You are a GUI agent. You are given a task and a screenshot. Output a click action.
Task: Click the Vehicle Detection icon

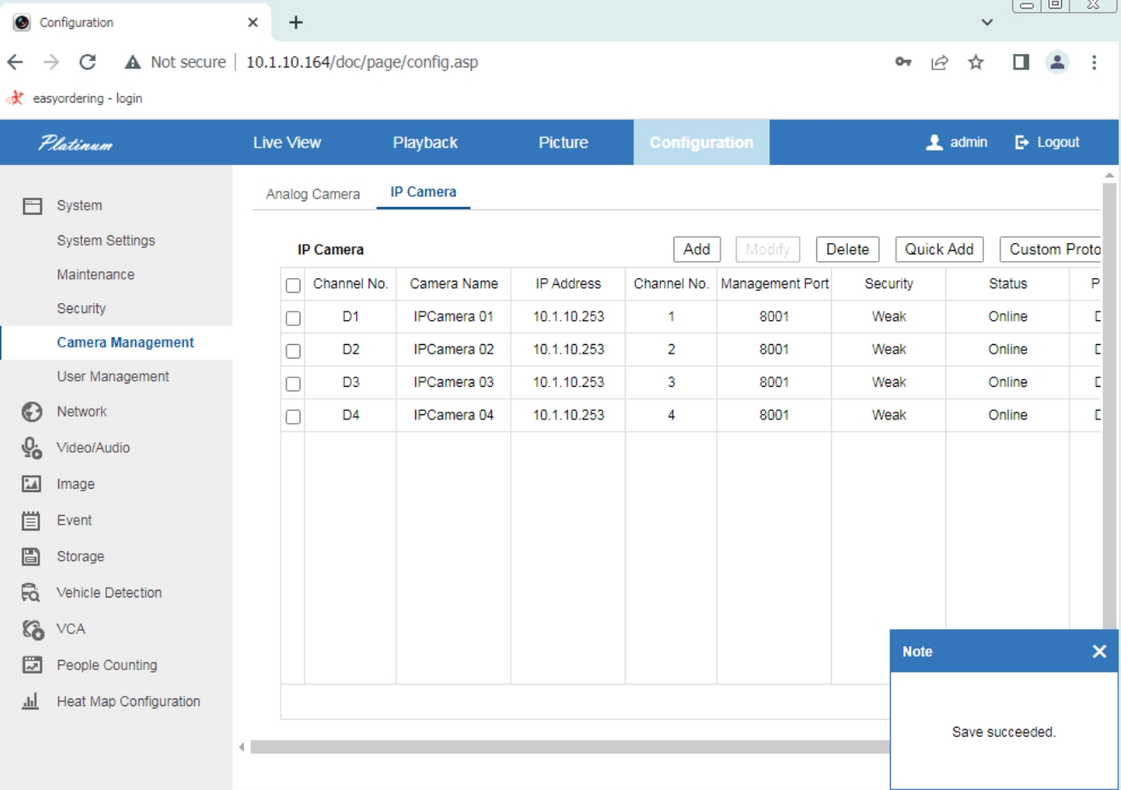[x=32, y=592]
